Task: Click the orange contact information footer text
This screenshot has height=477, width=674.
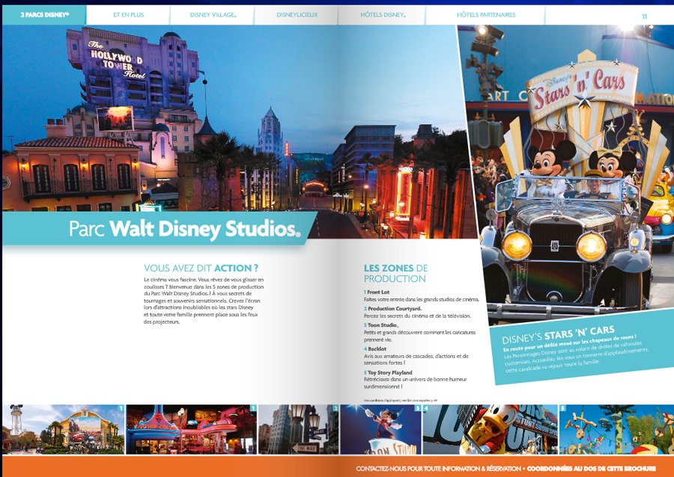Action: click(506, 468)
